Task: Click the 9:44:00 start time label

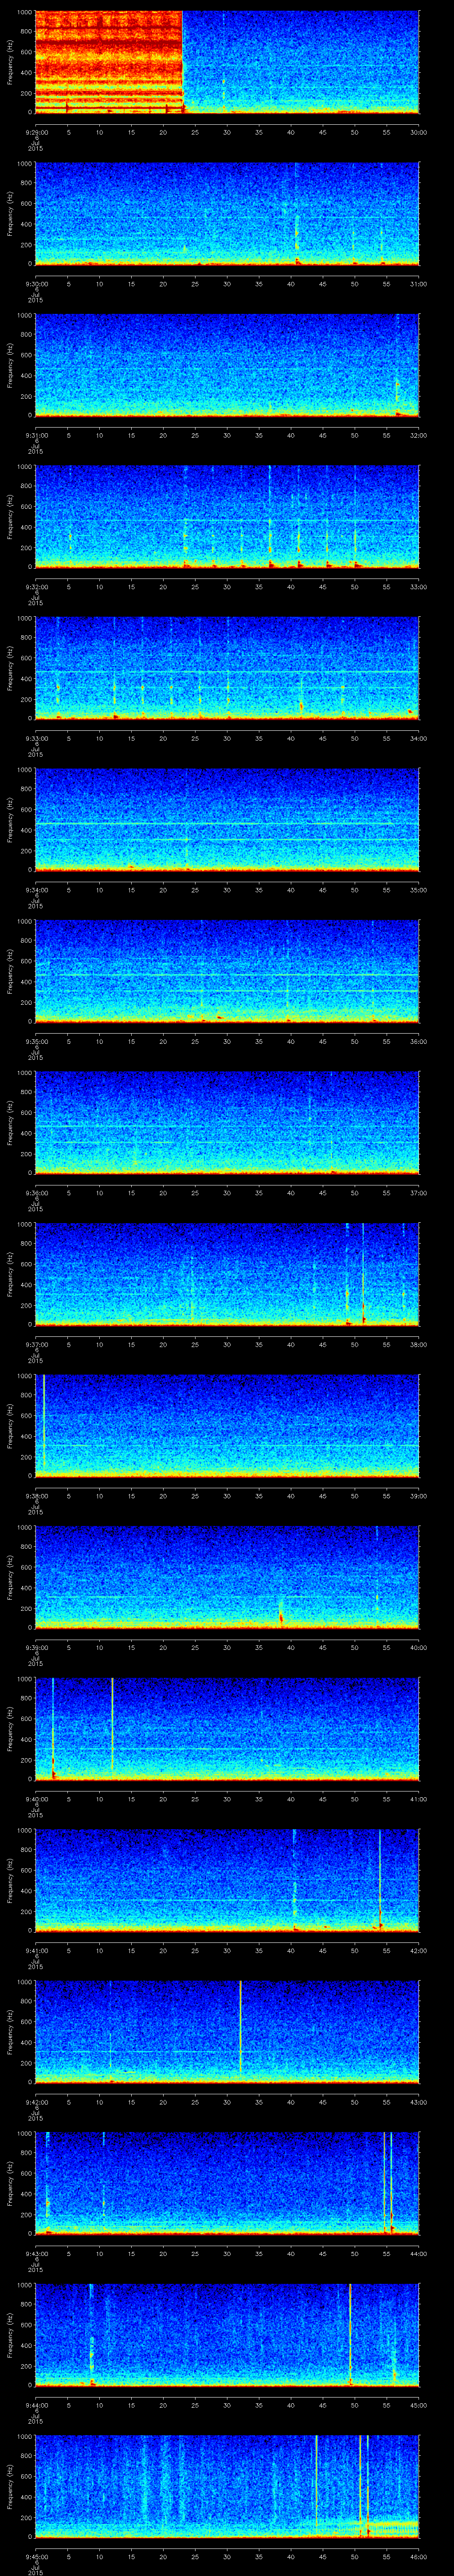Action: point(36,2404)
